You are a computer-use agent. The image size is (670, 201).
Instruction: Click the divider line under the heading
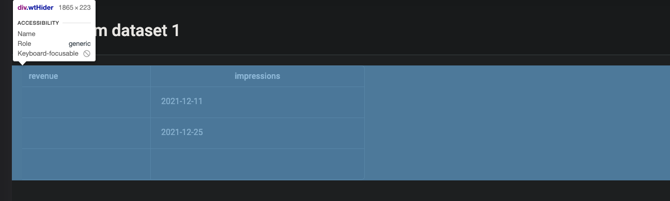341,55
